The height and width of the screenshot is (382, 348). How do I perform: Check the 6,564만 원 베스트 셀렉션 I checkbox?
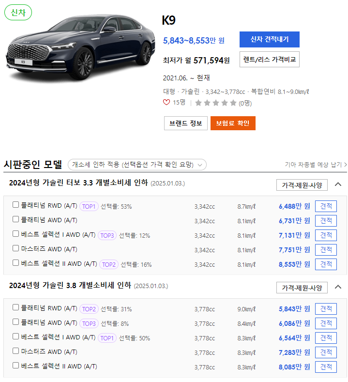(x=15, y=336)
